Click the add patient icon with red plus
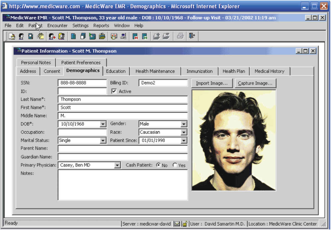 click(x=52, y=36)
